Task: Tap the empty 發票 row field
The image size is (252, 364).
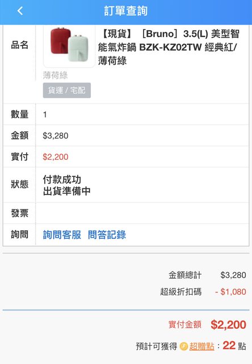Action: (142, 213)
